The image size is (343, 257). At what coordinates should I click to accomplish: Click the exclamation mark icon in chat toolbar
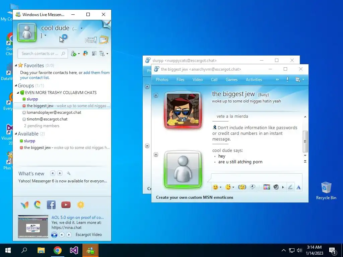[287, 80]
